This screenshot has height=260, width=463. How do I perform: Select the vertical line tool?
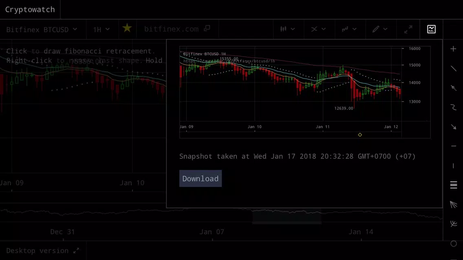(453, 166)
